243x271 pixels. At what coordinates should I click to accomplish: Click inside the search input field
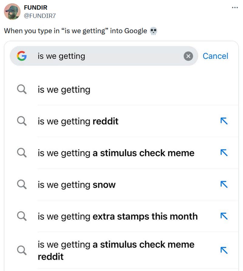(x=91, y=56)
